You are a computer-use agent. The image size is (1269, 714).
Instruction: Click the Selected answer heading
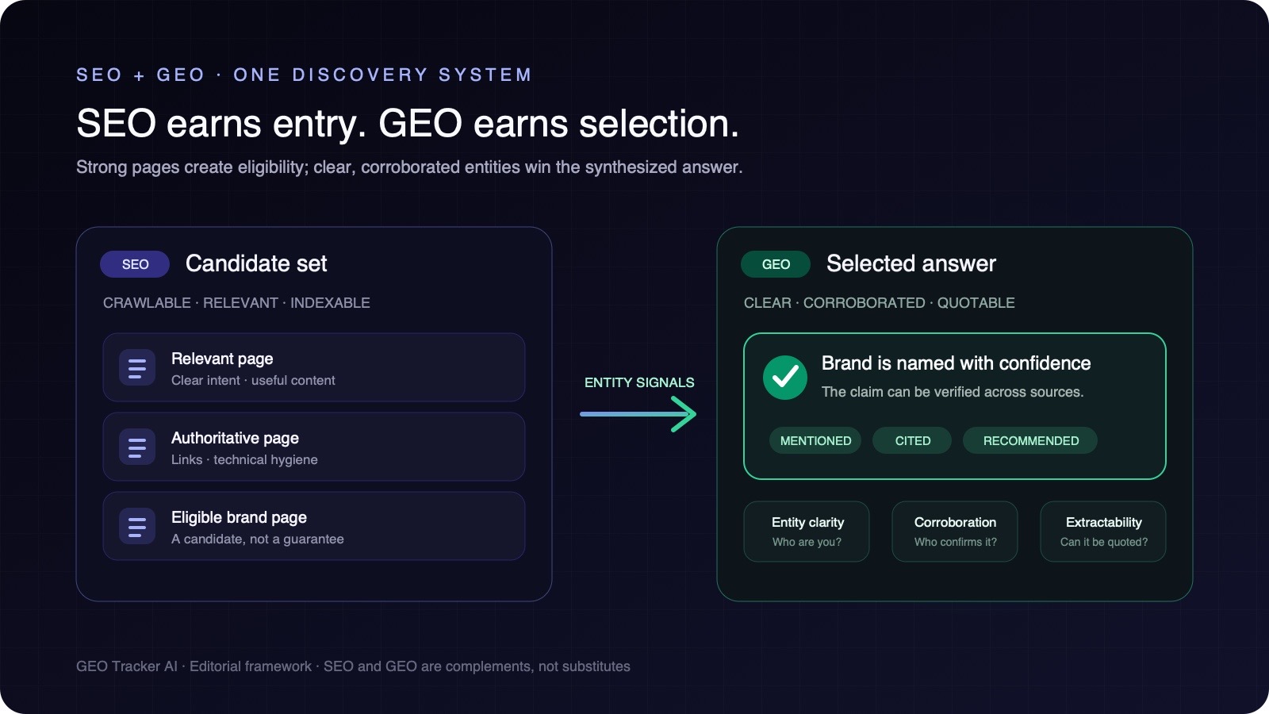911,263
